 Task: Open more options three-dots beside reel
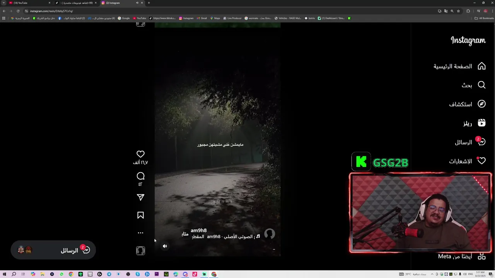141,233
